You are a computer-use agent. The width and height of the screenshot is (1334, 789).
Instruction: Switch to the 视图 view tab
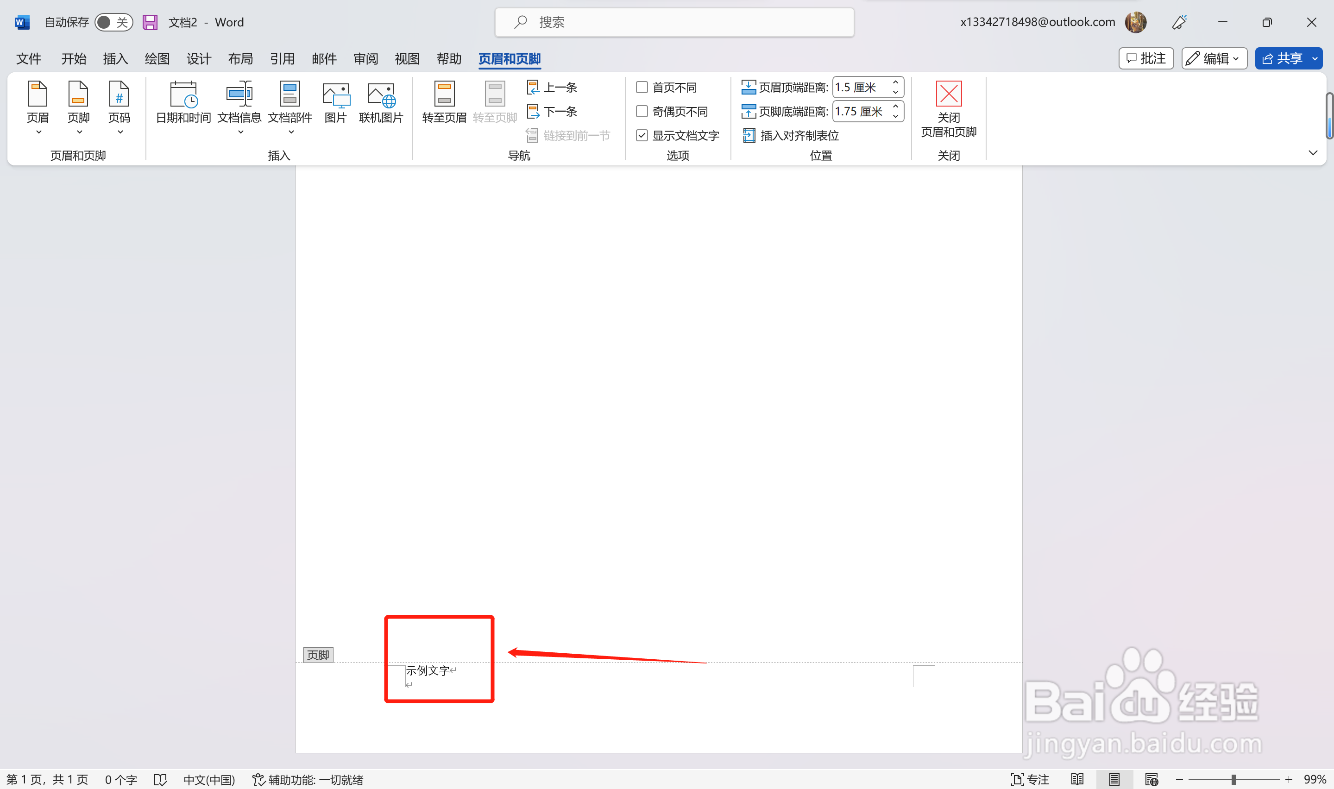click(x=407, y=58)
